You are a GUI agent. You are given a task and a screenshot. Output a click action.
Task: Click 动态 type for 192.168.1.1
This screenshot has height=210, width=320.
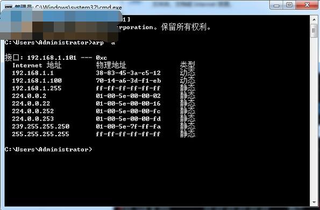coord(188,73)
